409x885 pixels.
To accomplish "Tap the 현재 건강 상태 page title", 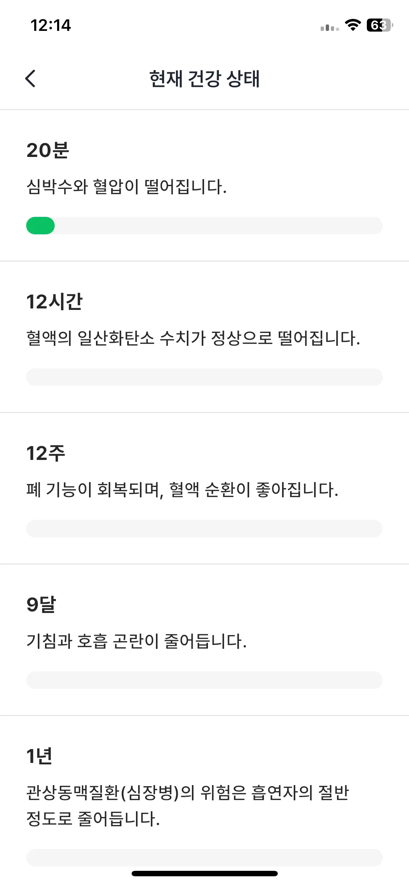I will (x=204, y=79).
